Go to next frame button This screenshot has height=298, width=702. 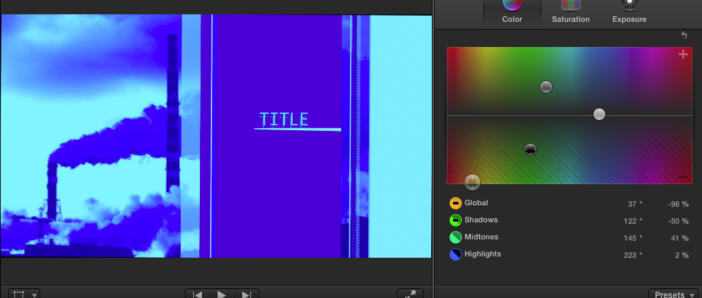[246, 294]
